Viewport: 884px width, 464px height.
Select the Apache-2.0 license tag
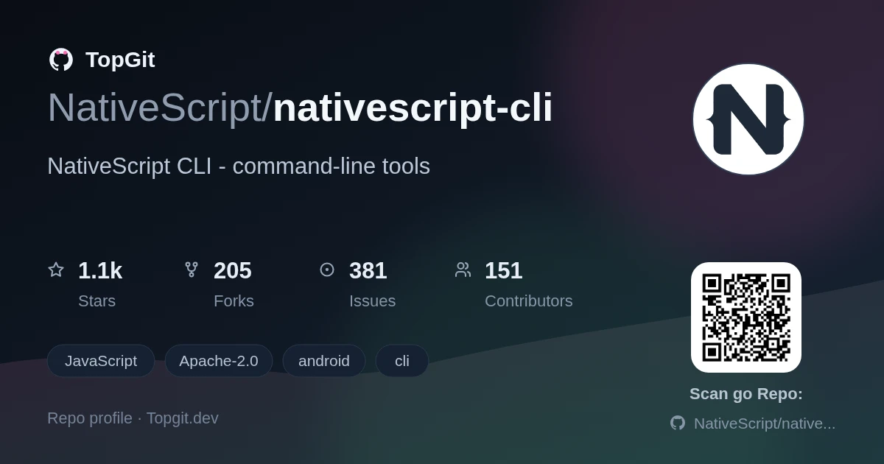pos(219,361)
